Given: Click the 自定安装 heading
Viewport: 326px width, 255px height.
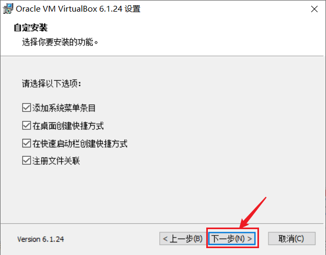Looking at the screenshot, I should [31, 27].
